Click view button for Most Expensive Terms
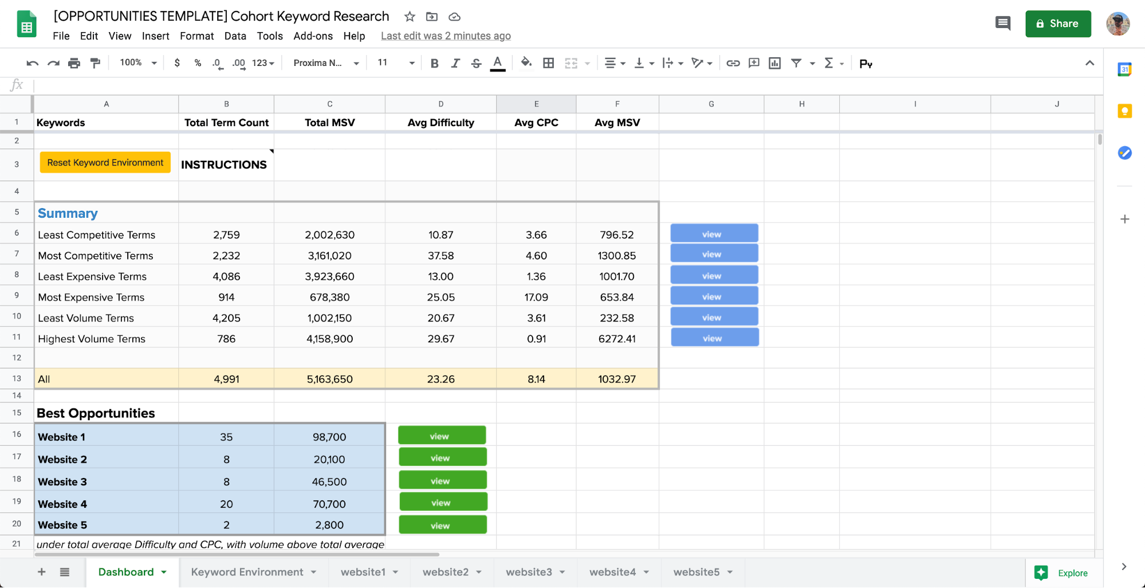 point(714,296)
